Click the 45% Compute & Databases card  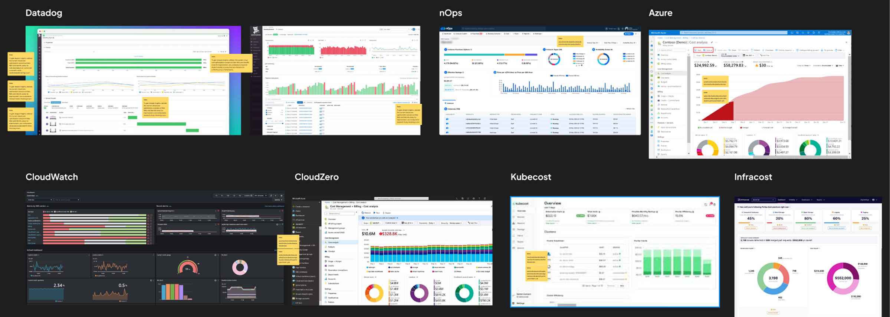pos(751,220)
